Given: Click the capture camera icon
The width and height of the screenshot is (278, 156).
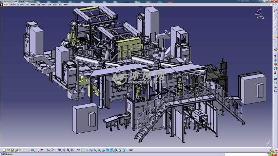Looking at the screenshot, I should click(131, 150).
